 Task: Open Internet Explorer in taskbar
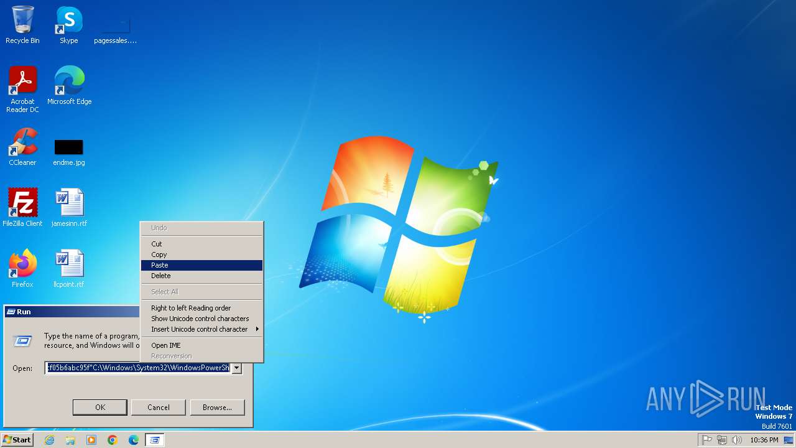pyautogui.click(x=49, y=440)
